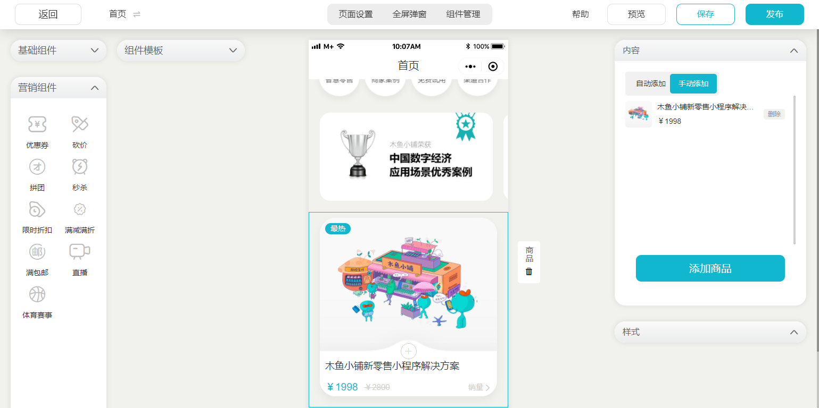Click the truncated product name in 内容 list

(x=706, y=107)
